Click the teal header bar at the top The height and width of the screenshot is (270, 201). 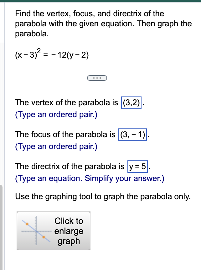(100, 2)
